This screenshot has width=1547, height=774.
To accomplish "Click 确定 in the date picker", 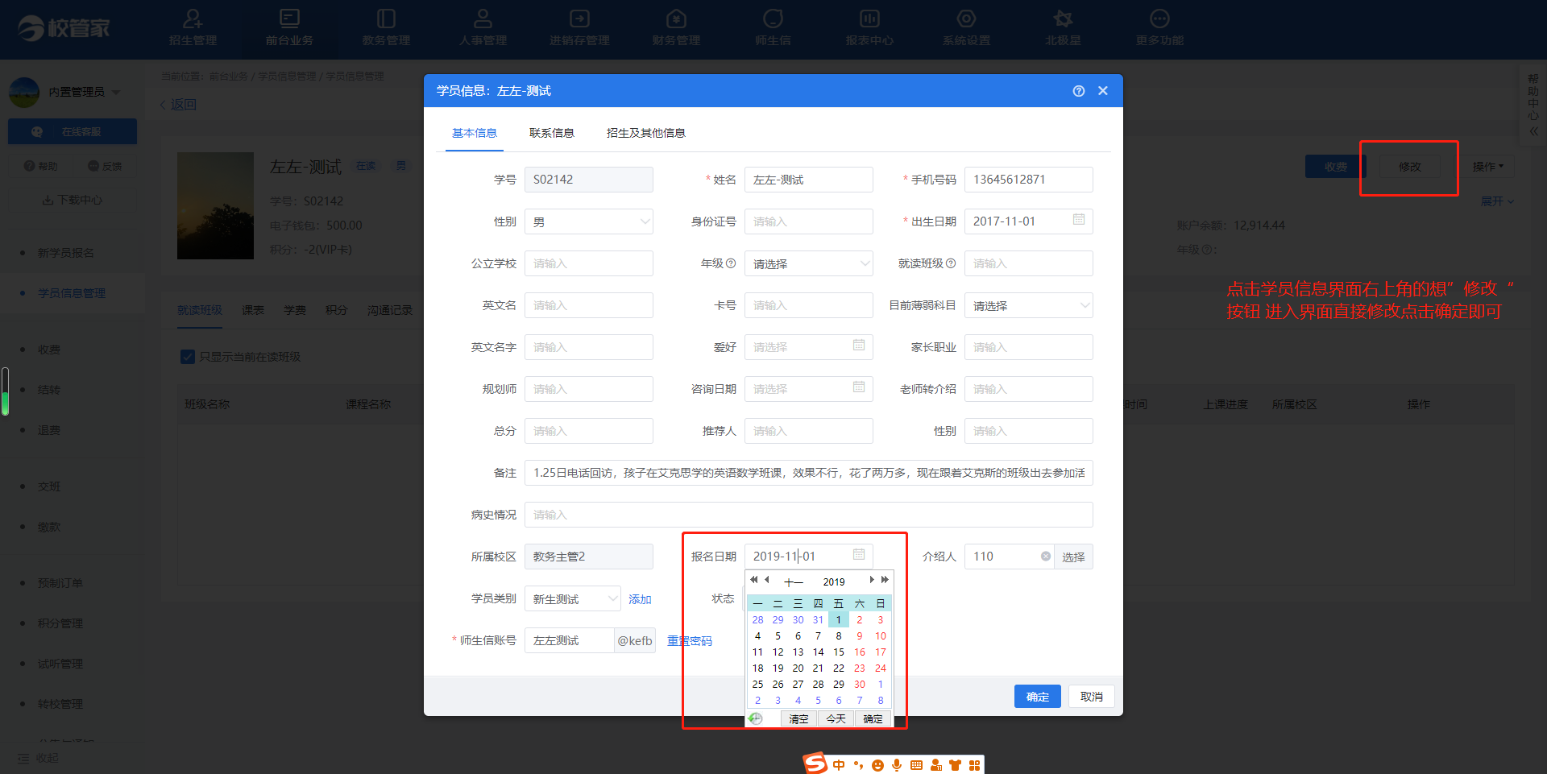I will (873, 718).
